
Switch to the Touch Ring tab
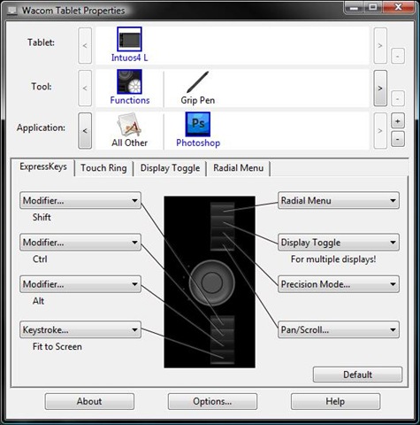[x=103, y=168]
